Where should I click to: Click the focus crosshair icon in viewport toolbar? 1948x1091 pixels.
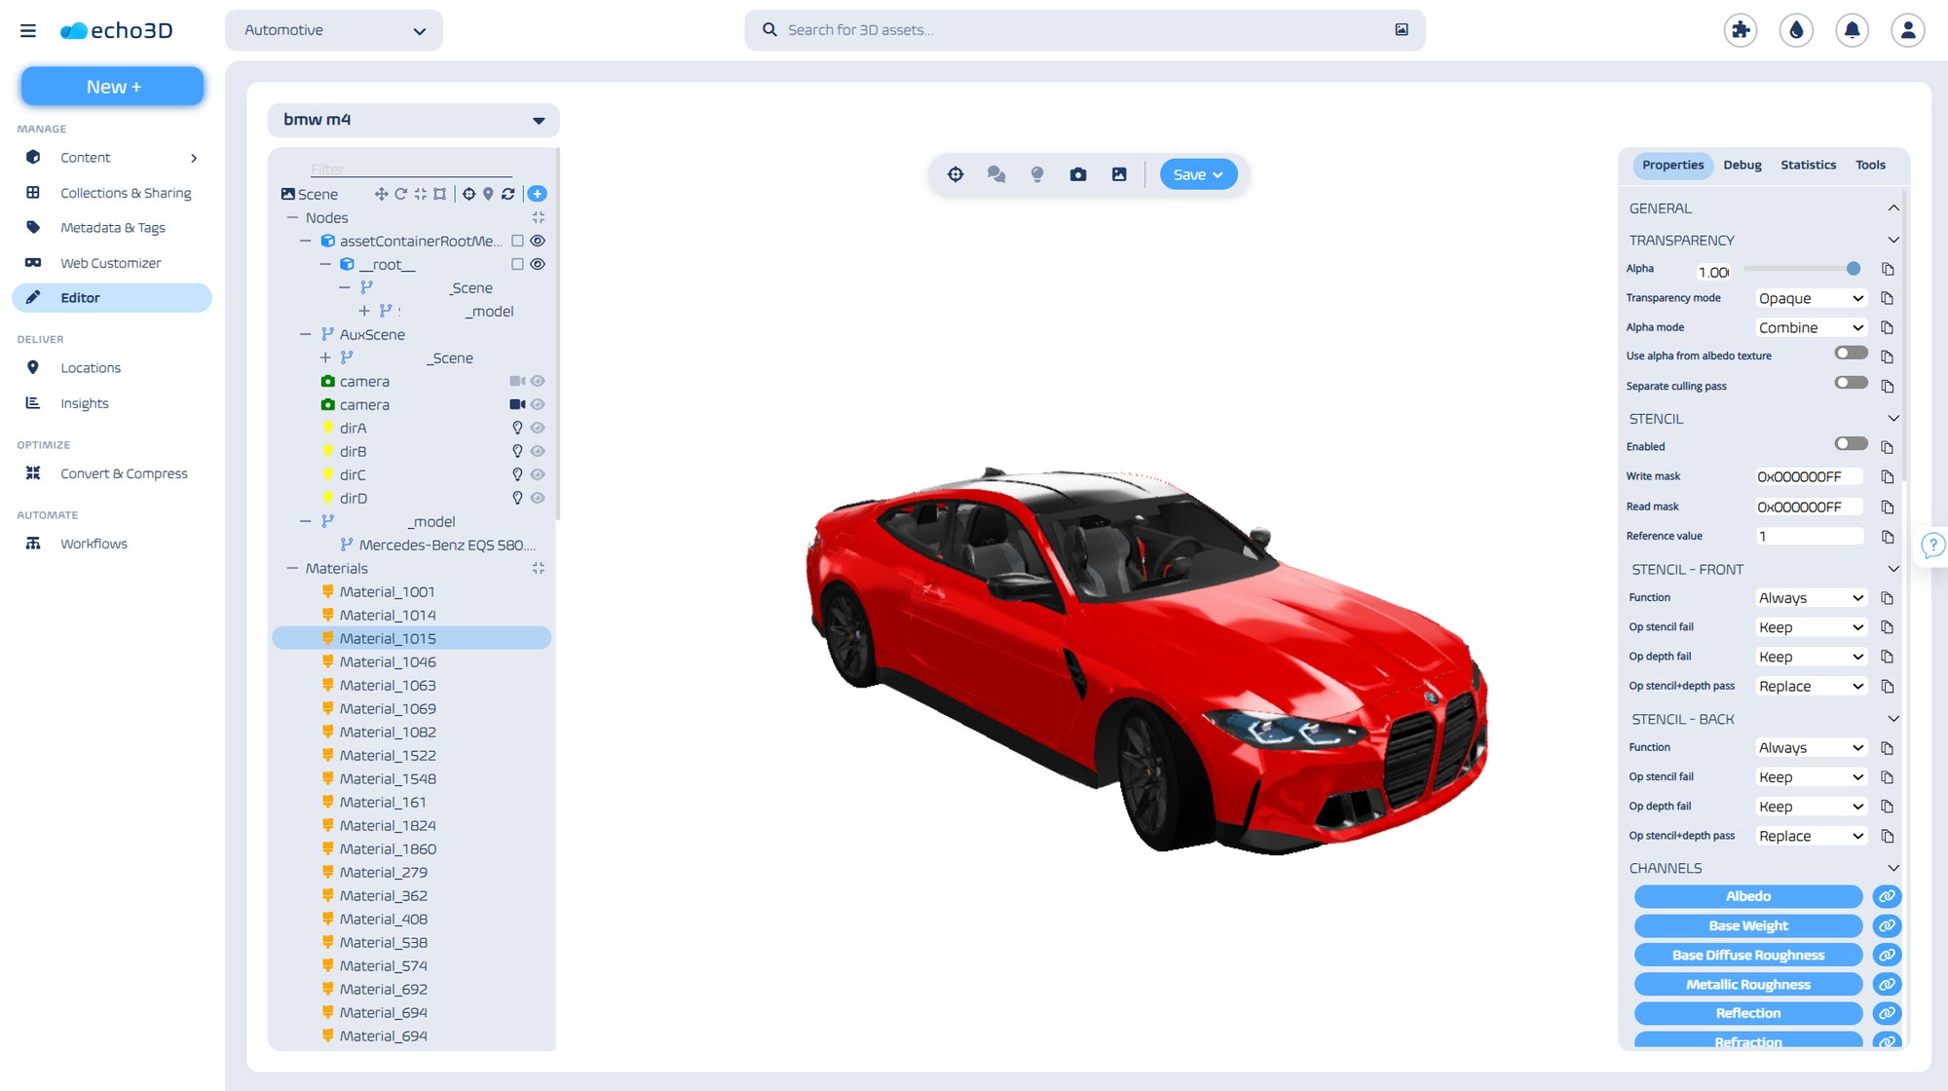(955, 174)
